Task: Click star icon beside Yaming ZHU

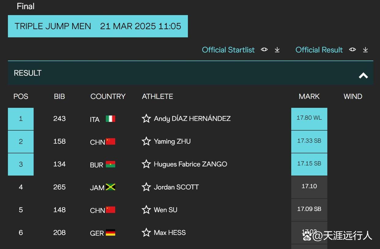Action: pyautogui.click(x=146, y=141)
